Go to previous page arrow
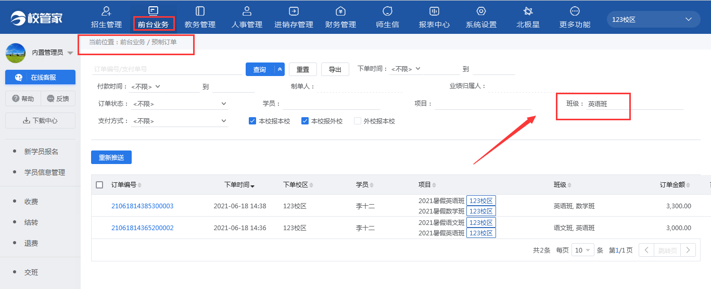This screenshot has width=711, height=289. [646, 250]
